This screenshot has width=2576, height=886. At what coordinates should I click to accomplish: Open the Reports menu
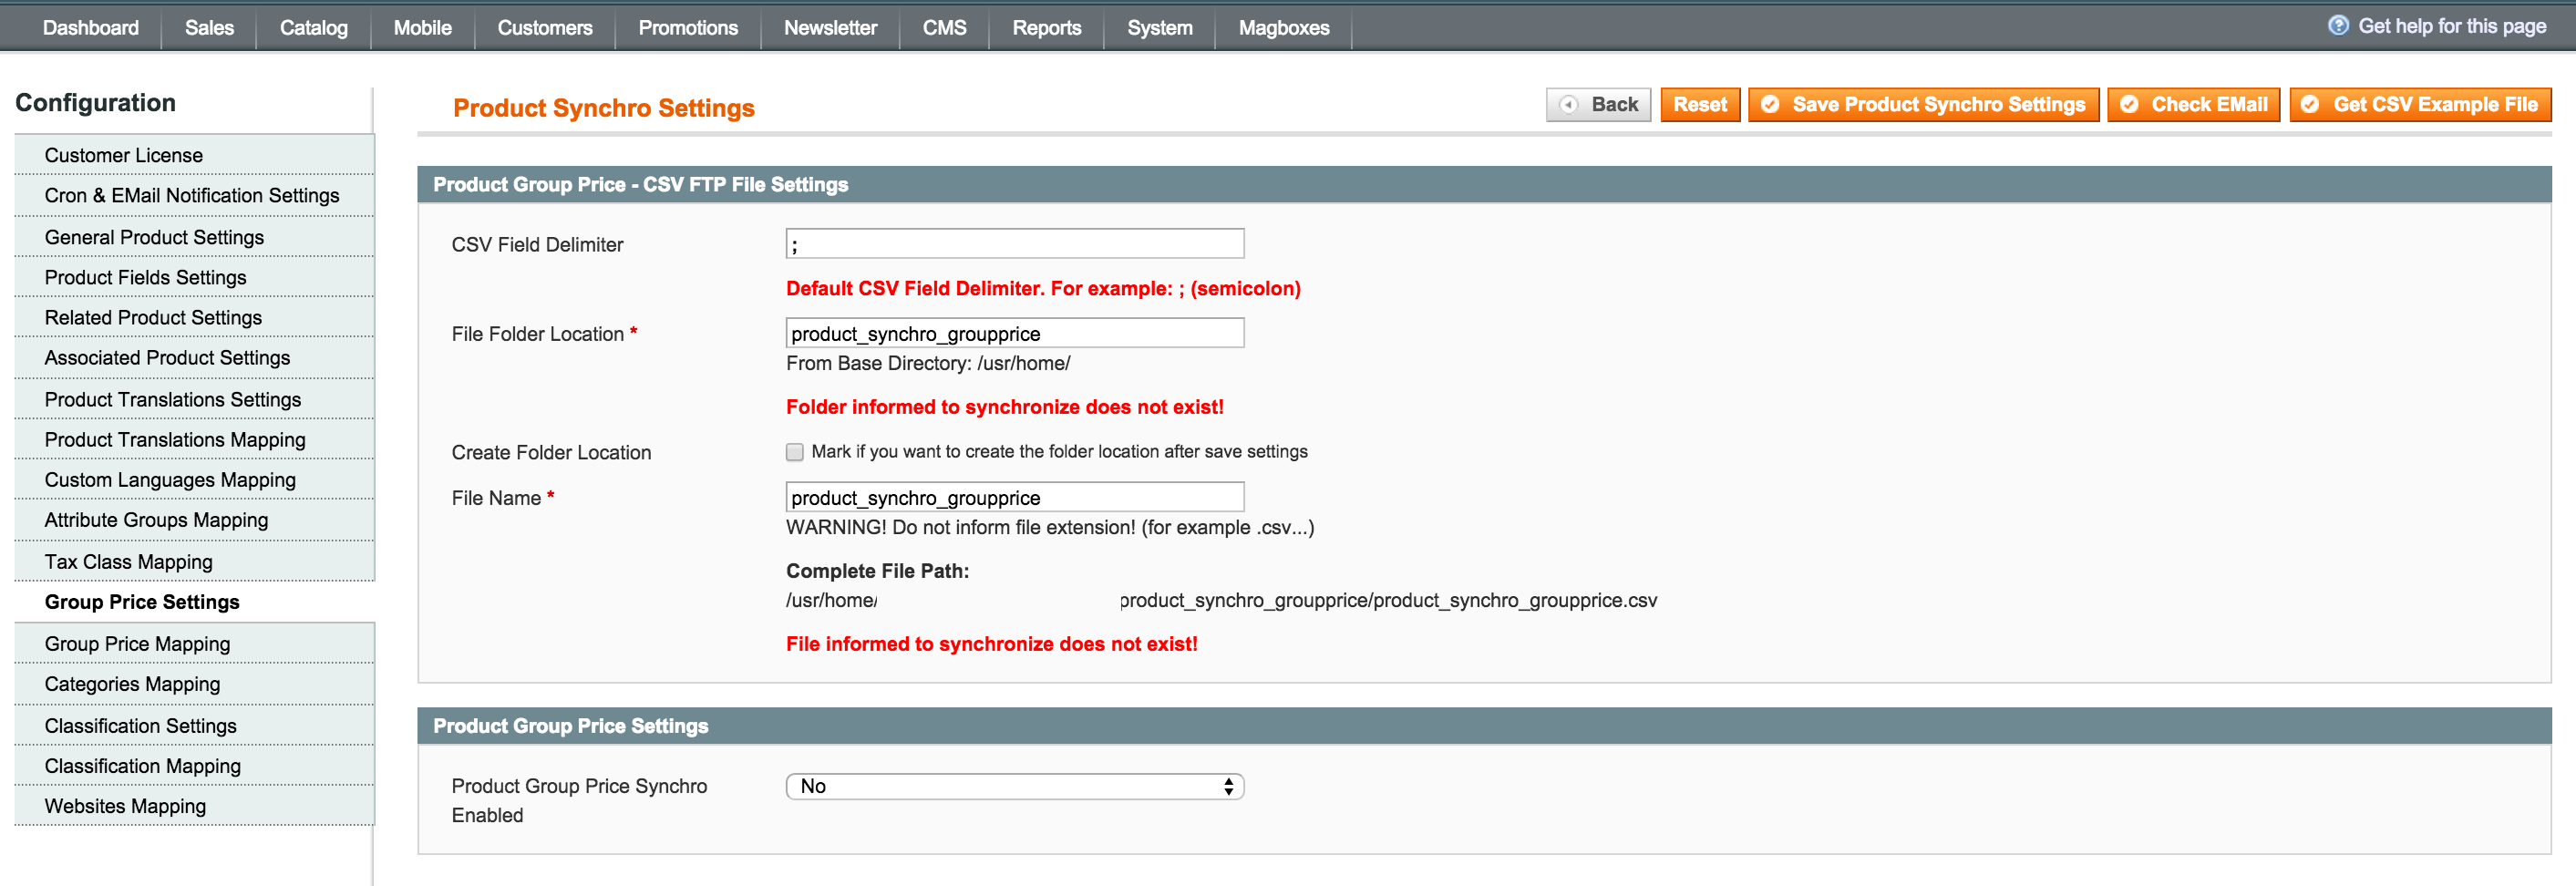[1046, 28]
